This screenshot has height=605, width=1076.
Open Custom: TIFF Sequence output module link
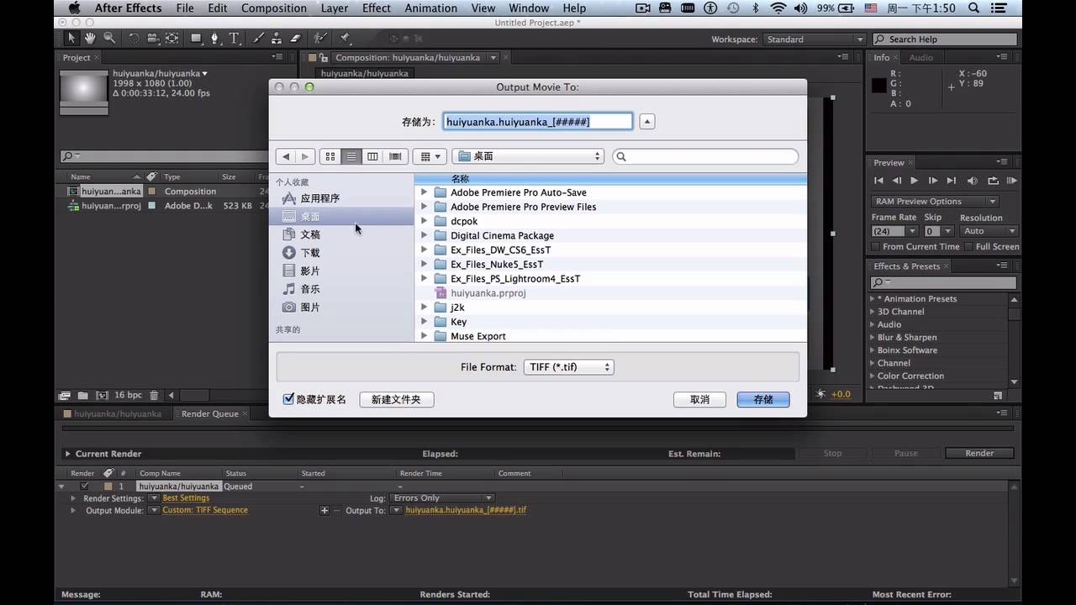click(x=205, y=510)
